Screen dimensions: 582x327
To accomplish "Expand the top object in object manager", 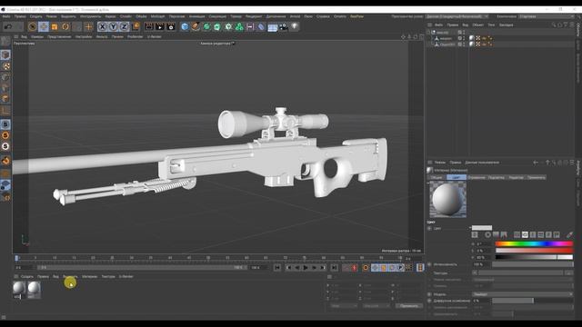I will pyautogui.click(x=428, y=33).
